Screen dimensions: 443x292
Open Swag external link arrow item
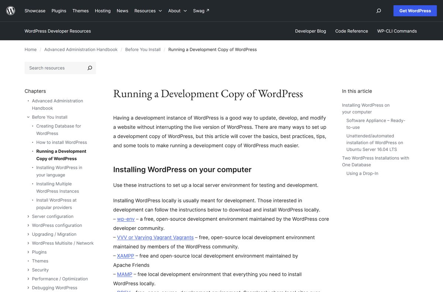(201, 11)
